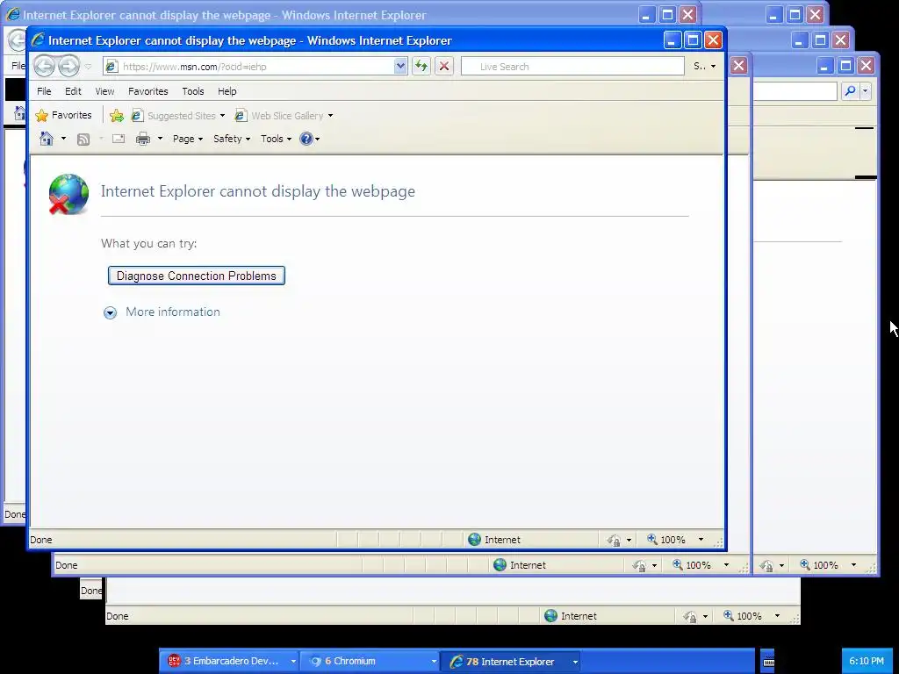
Task: Open the Help menu
Action: pyautogui.click(x=227, y=91)
